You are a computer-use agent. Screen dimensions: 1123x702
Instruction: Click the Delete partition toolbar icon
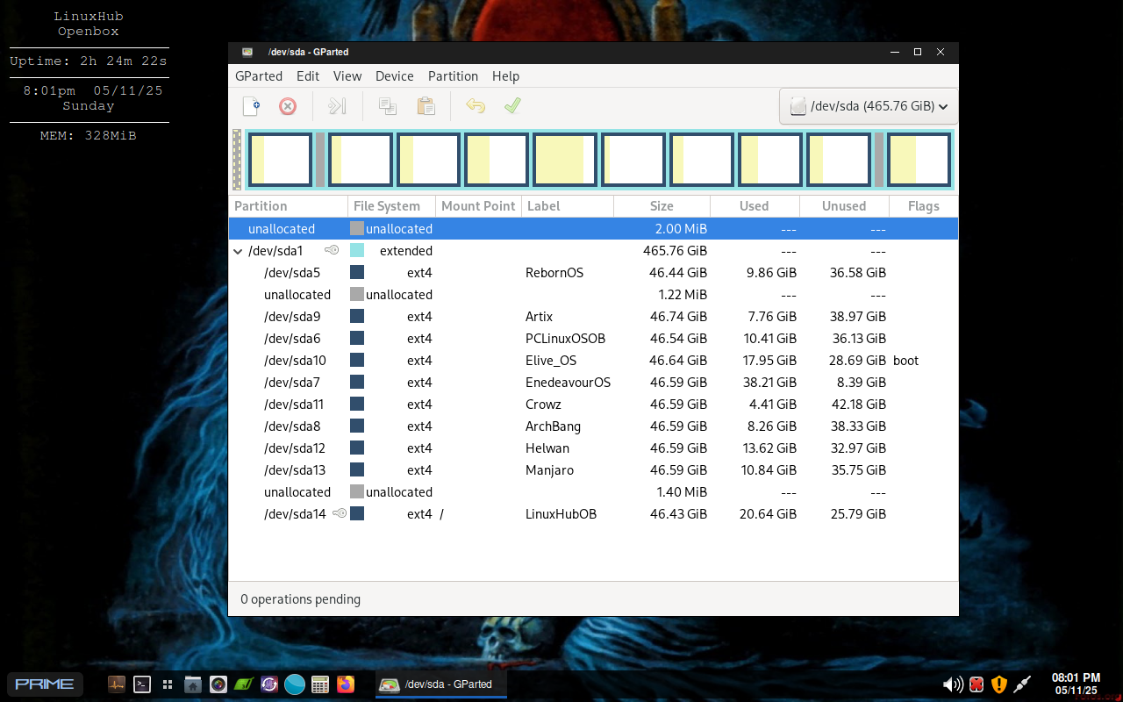click(x=288, y=106)
